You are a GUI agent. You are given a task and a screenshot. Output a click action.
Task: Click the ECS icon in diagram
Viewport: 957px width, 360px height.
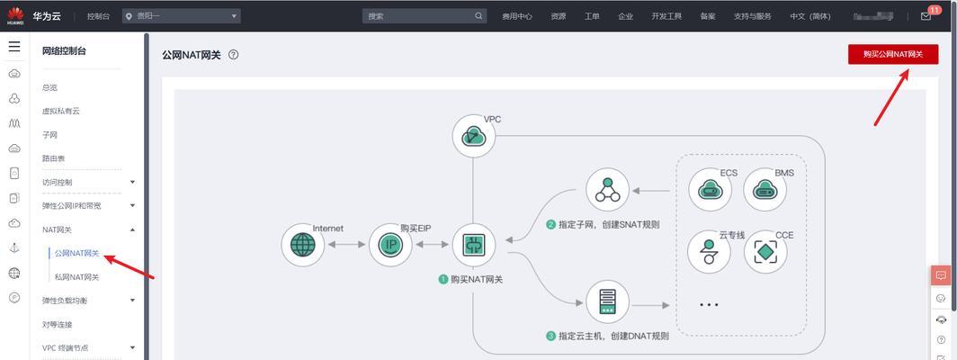coord(710,190)
